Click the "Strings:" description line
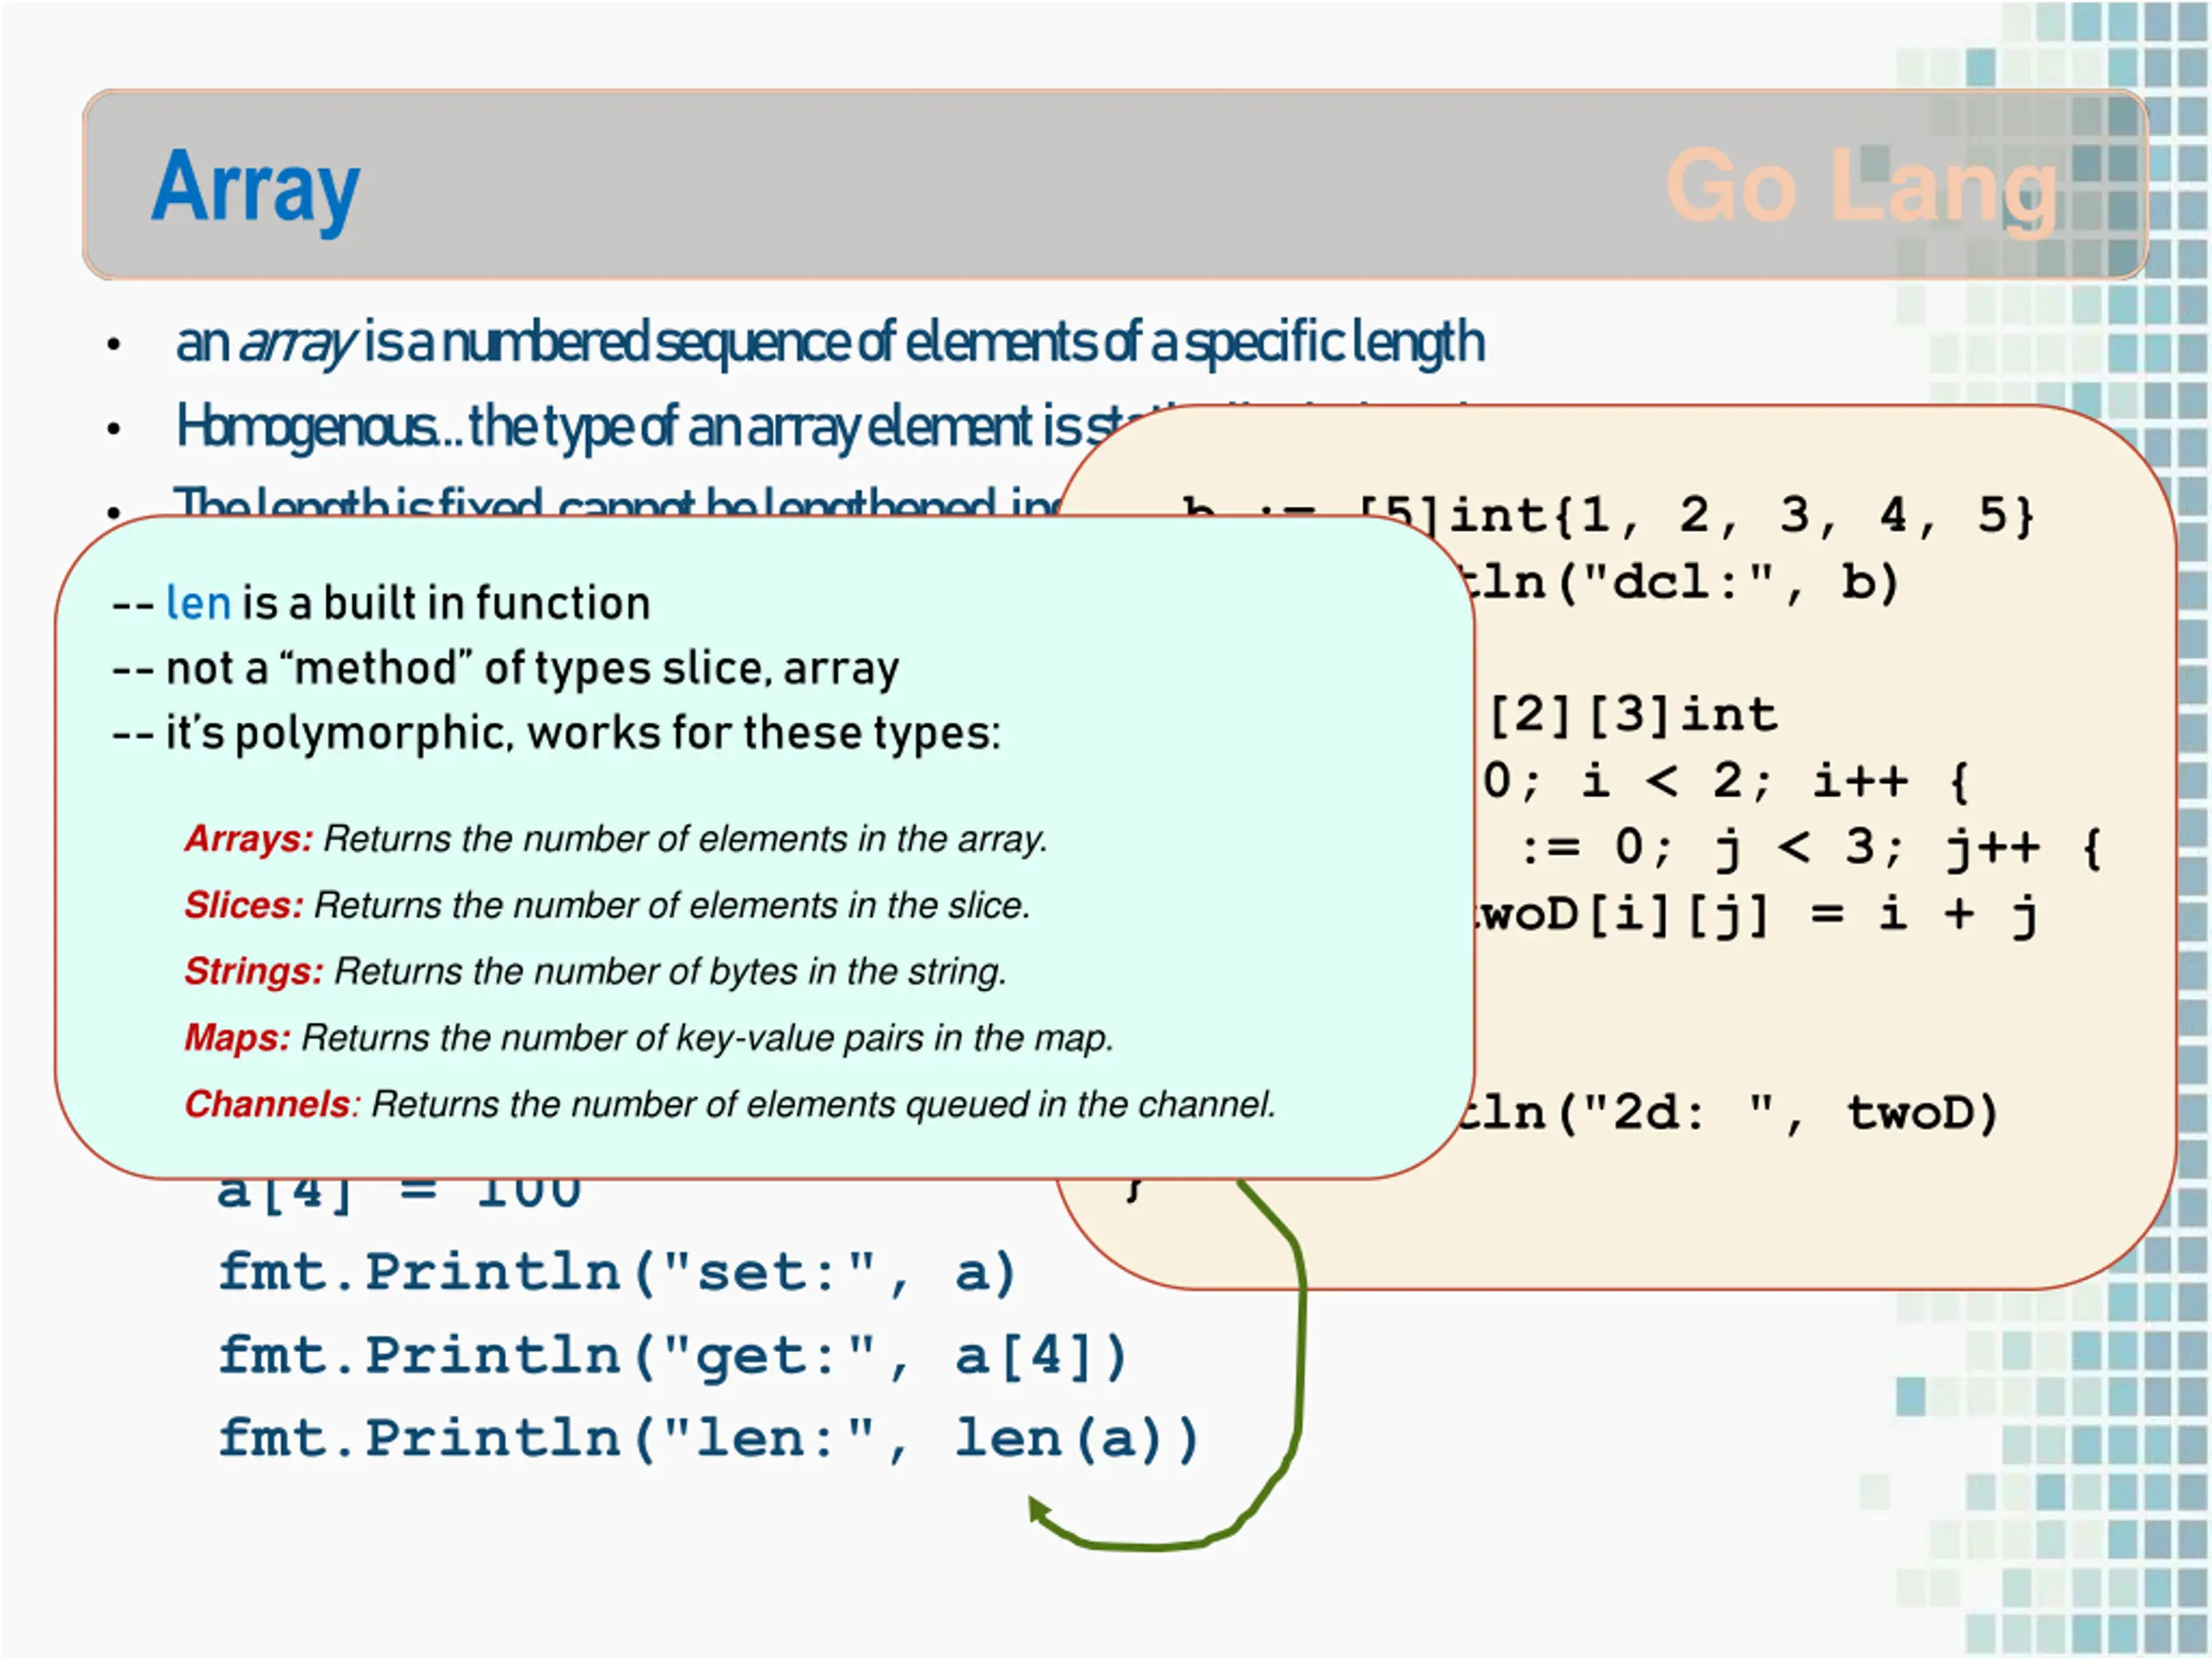 tap(595, 971)
